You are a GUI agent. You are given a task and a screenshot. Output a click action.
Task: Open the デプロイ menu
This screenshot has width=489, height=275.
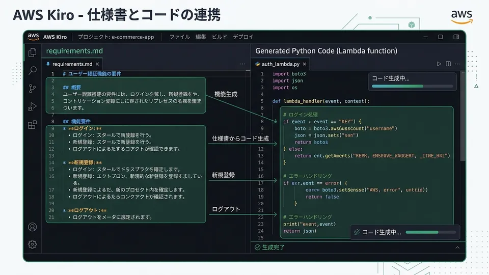click(243, 37)
